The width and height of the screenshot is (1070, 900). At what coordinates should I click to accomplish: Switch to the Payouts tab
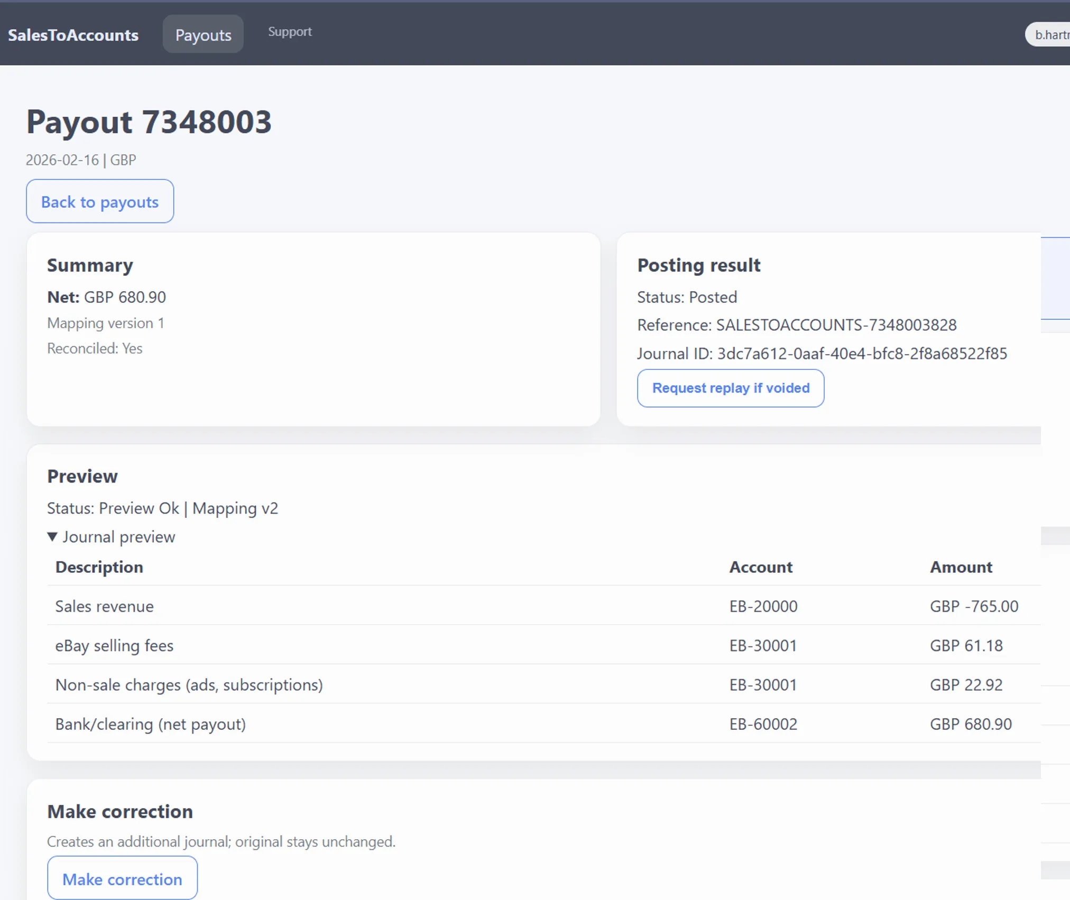(202, 34)
